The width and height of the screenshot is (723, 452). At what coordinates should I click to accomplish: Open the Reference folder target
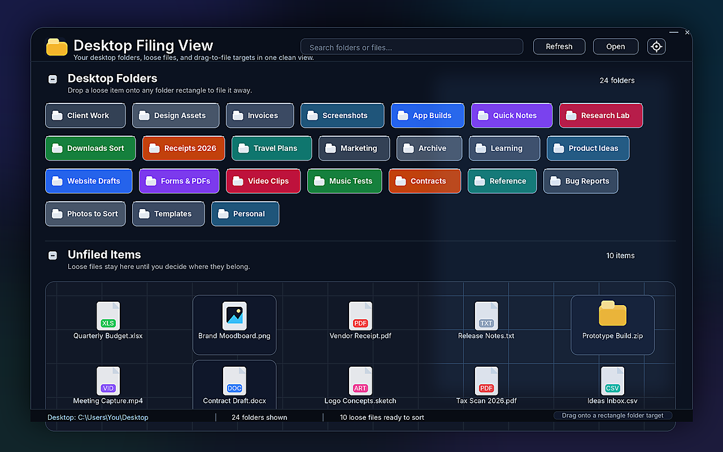click(502, 181)
